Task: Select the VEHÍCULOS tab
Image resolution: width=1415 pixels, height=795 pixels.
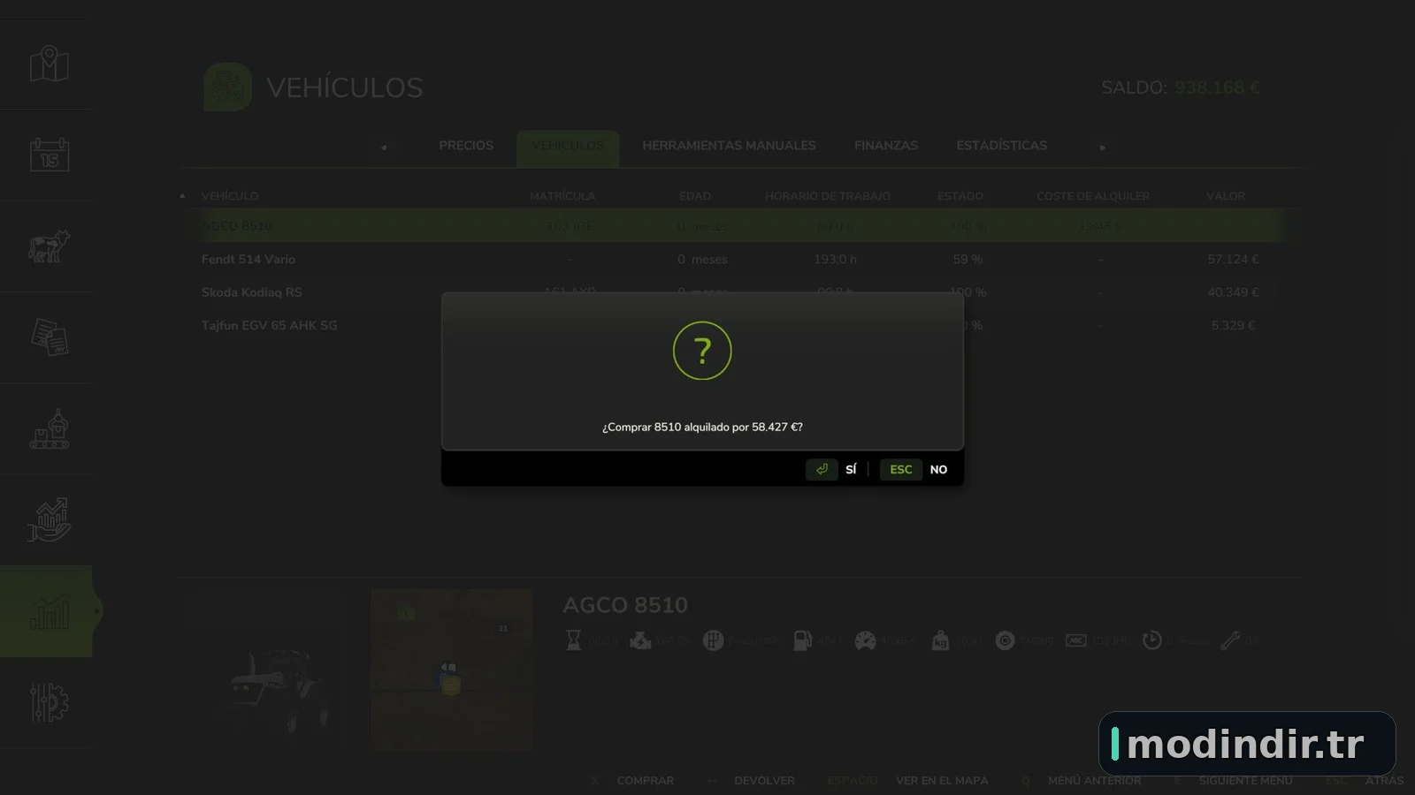Action: coord(568,148)
